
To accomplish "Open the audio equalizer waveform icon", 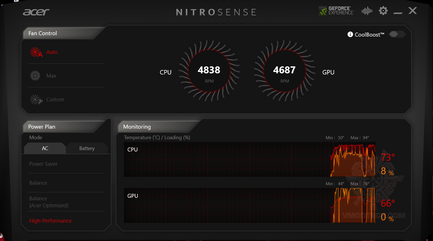I will tap(367, 11).
